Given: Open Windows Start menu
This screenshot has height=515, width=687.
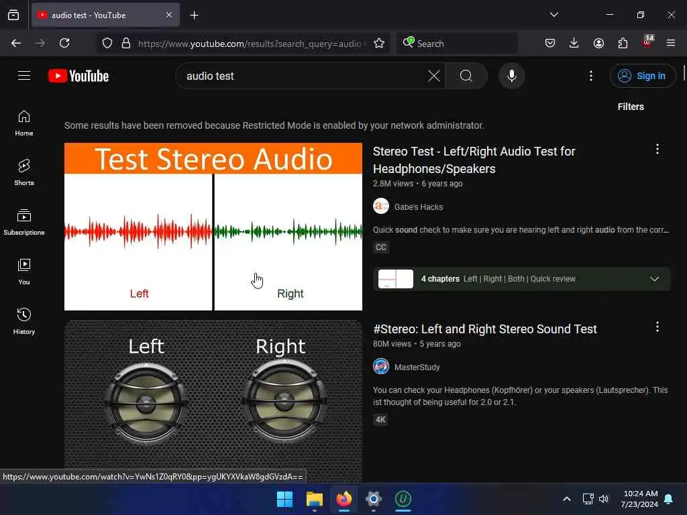Looking at the screenshot, I should pyautogui.click(x=284, y=499).
